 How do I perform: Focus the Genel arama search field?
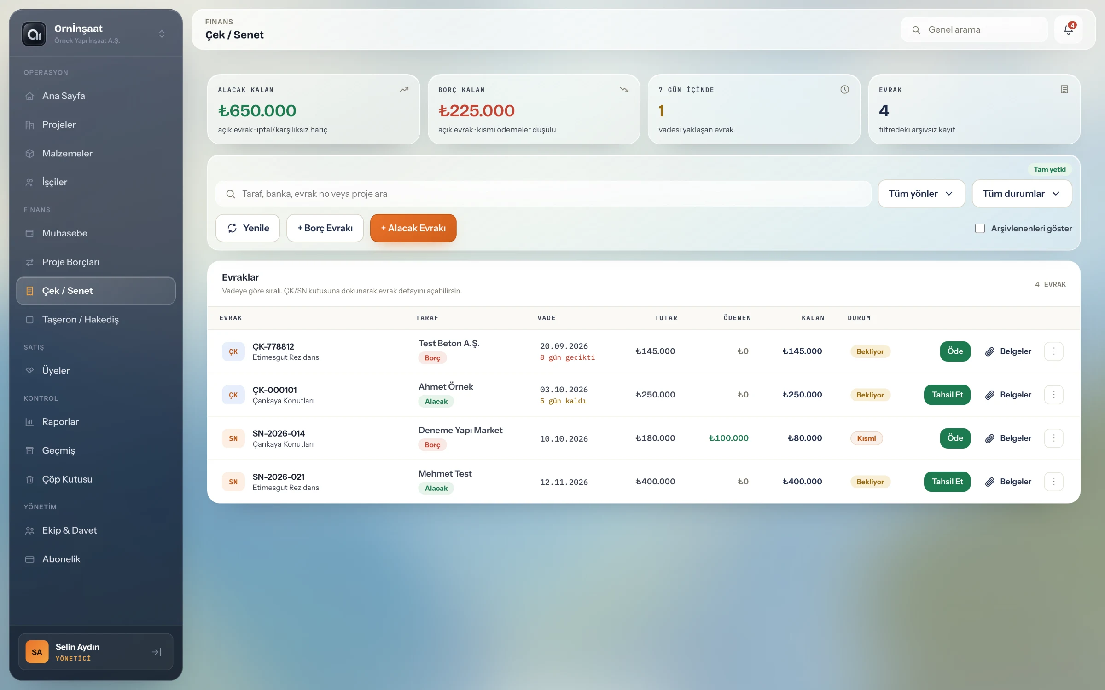coord(974,30)
